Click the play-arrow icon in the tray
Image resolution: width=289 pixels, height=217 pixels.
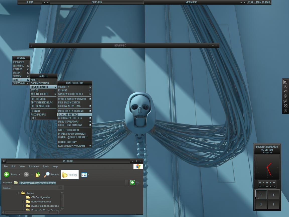click(285, 82)
